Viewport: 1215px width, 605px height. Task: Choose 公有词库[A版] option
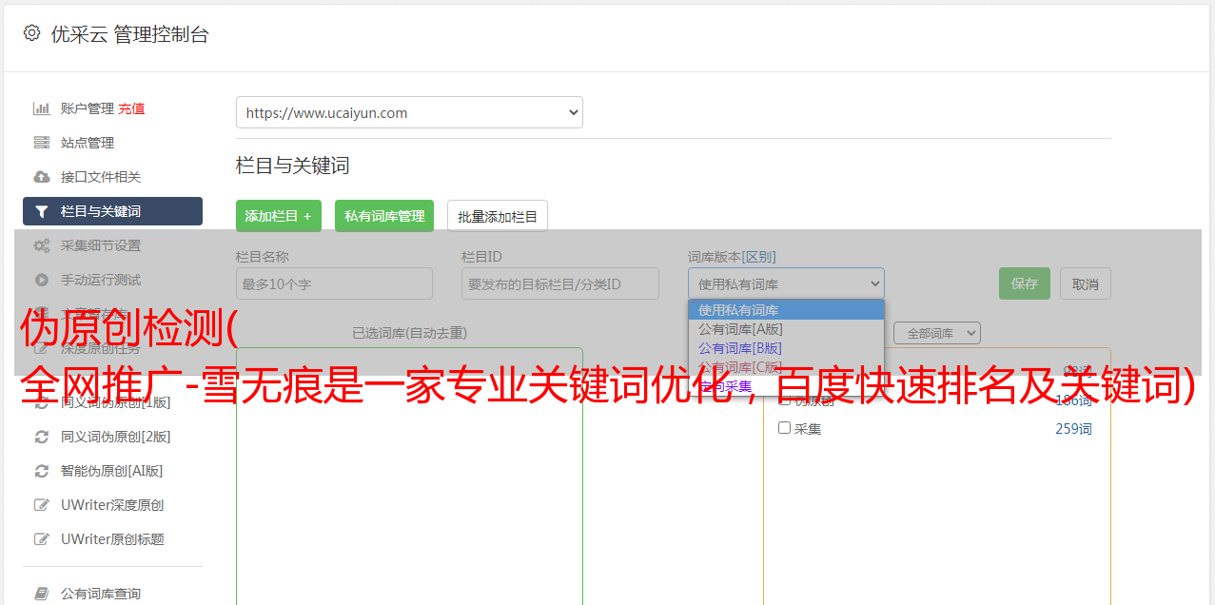(x=786, y=329)
